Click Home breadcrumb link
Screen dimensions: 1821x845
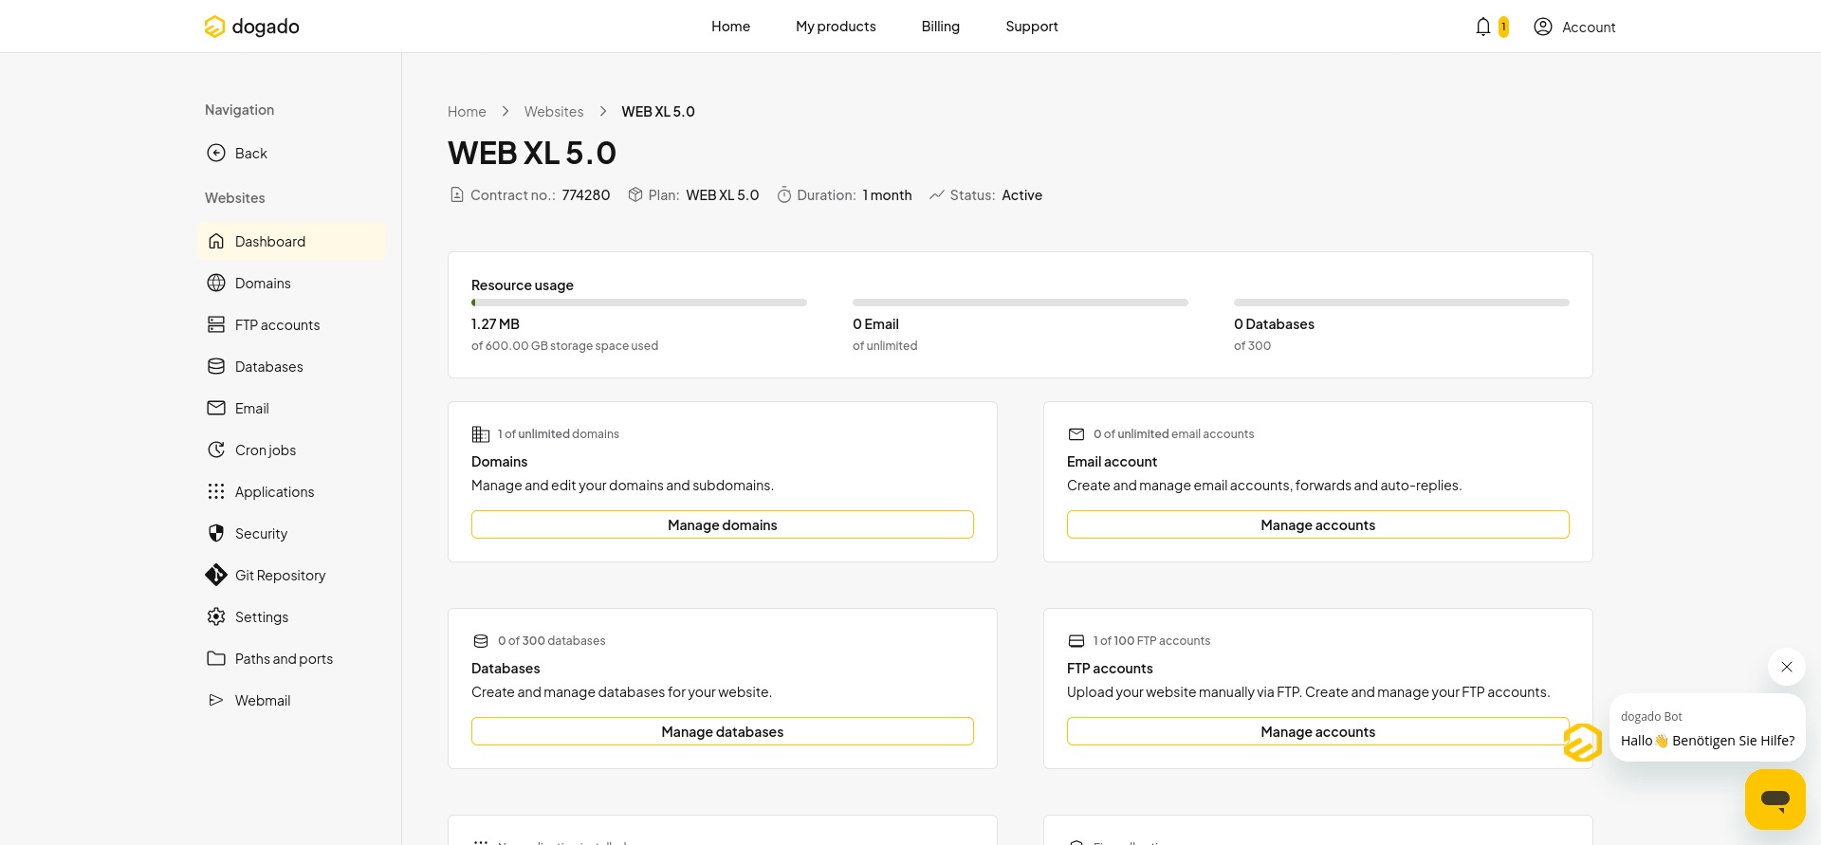tap(467, 112)
